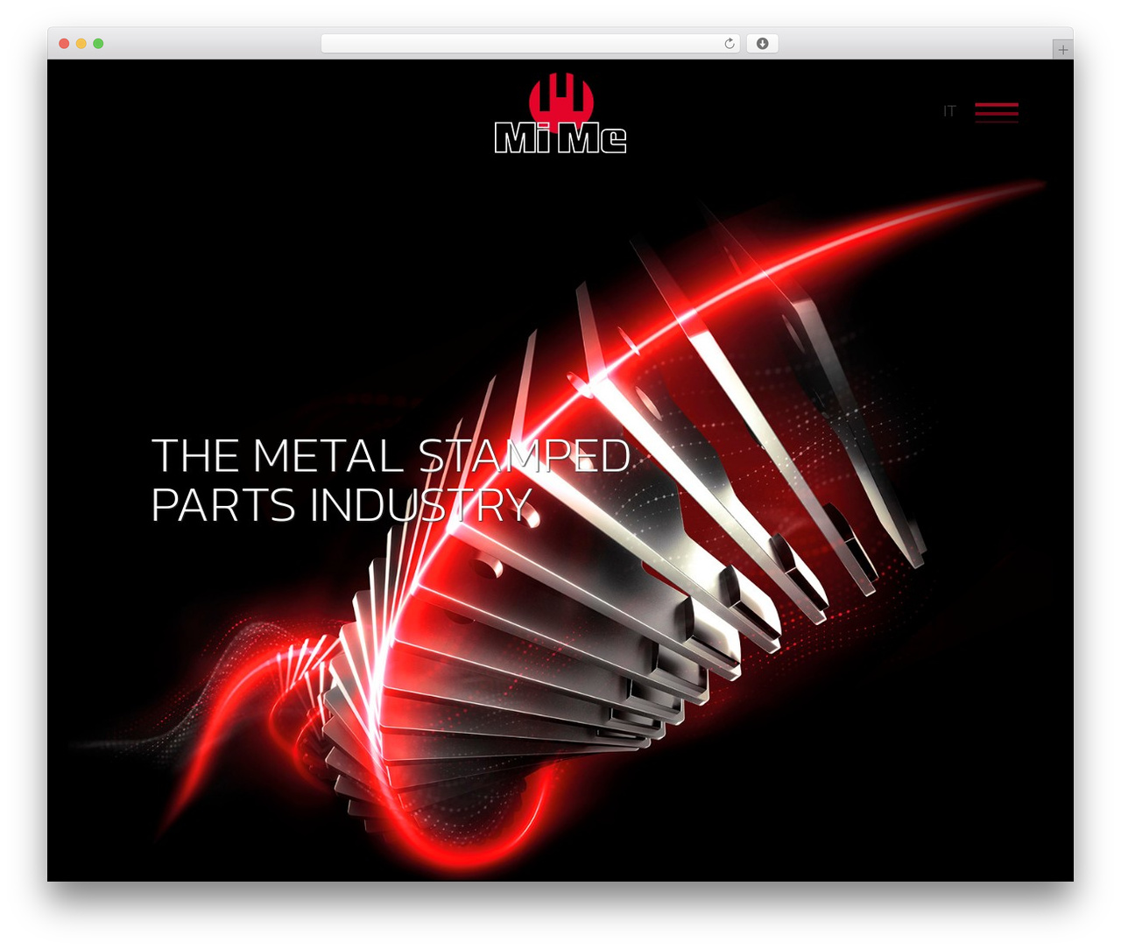Reload page with refresh icon
The width and height of the screenshot is (1121, 949).
coord(730,44)
